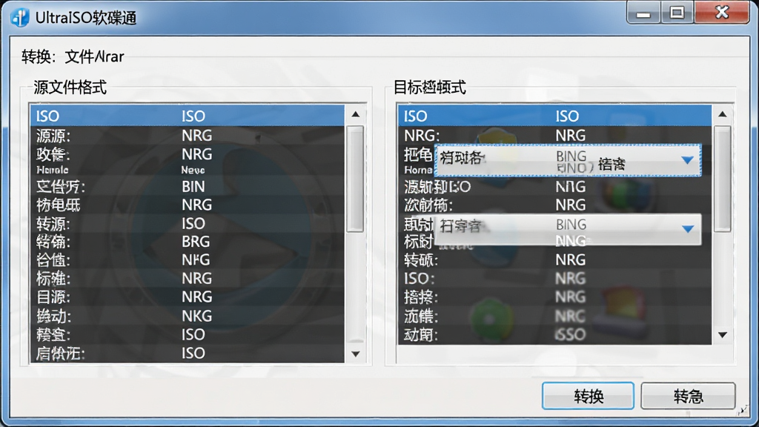Select the Hanale Neve row in source list
759x427 pixels.
tap(188, 170)
